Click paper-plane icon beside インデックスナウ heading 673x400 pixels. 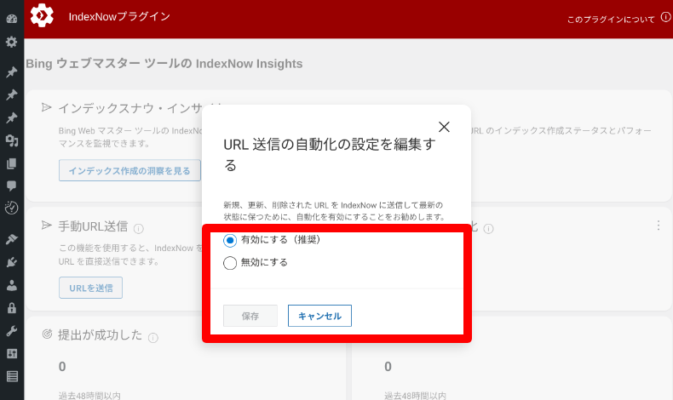[x=46, y=107]
